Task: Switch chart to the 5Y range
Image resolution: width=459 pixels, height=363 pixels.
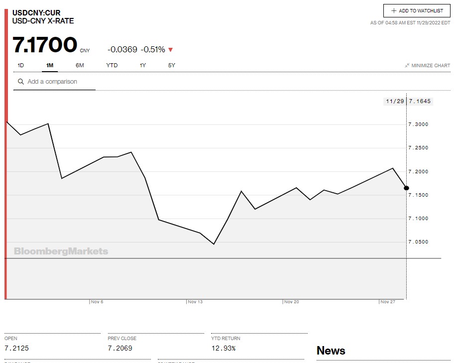Action: pos(172,65)
